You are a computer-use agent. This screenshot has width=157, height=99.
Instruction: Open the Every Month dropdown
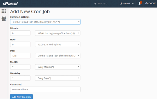(x=58, y=67)
